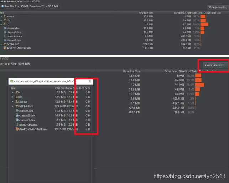Click File column header in comparison dialog
The image size is (229, 183).
click(13, 88)
